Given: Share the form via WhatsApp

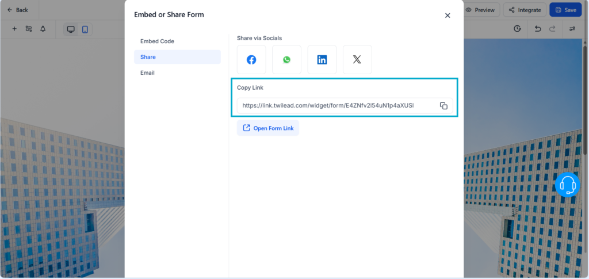Looking at the screenshot, I should [x=286, y=60].
